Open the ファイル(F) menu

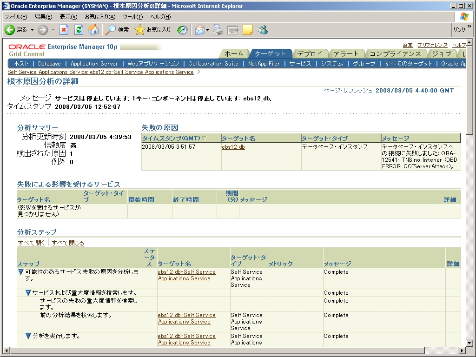16,17
